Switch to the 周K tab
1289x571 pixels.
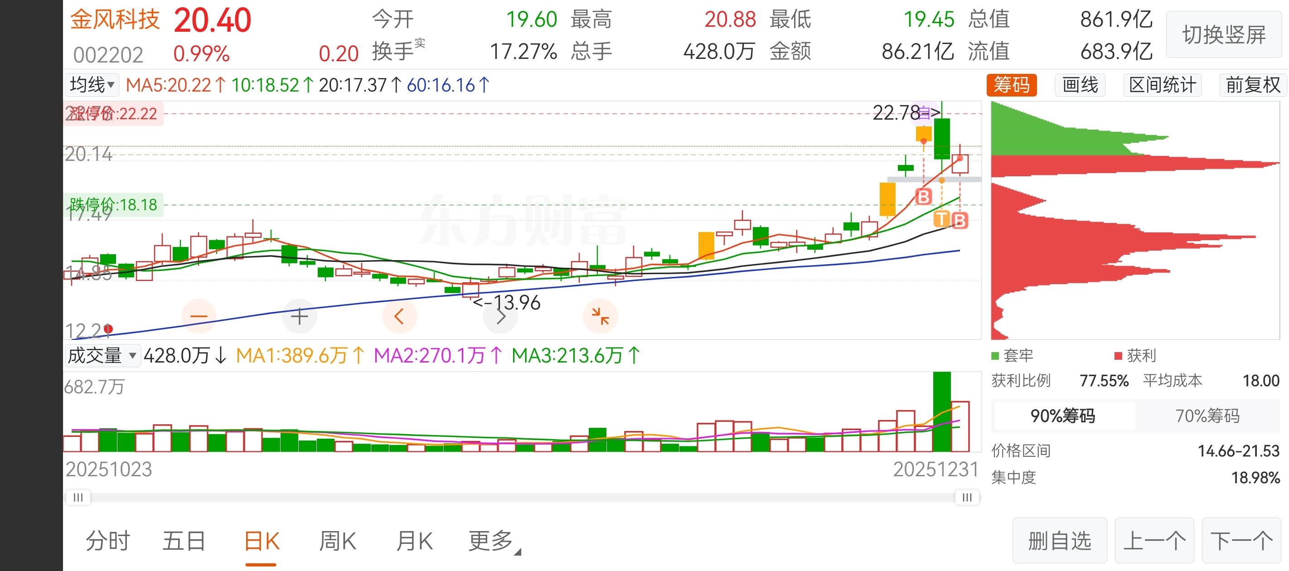337,541
